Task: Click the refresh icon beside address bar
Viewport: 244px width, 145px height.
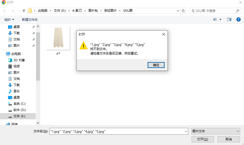Action: coord(184,11)
